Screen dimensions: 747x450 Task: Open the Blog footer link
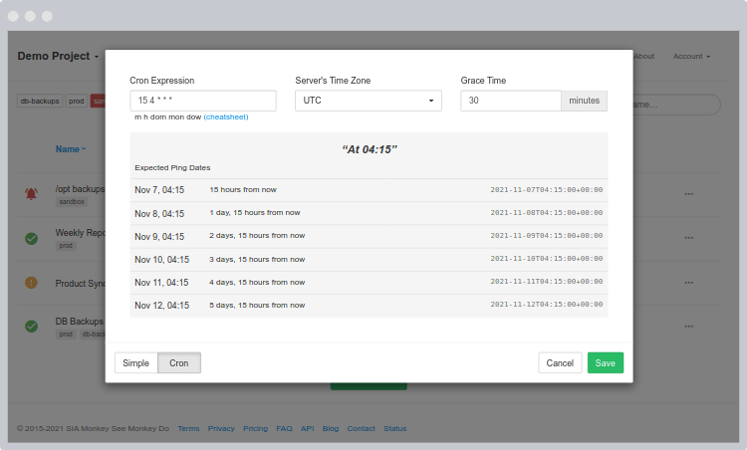(330, 428)
